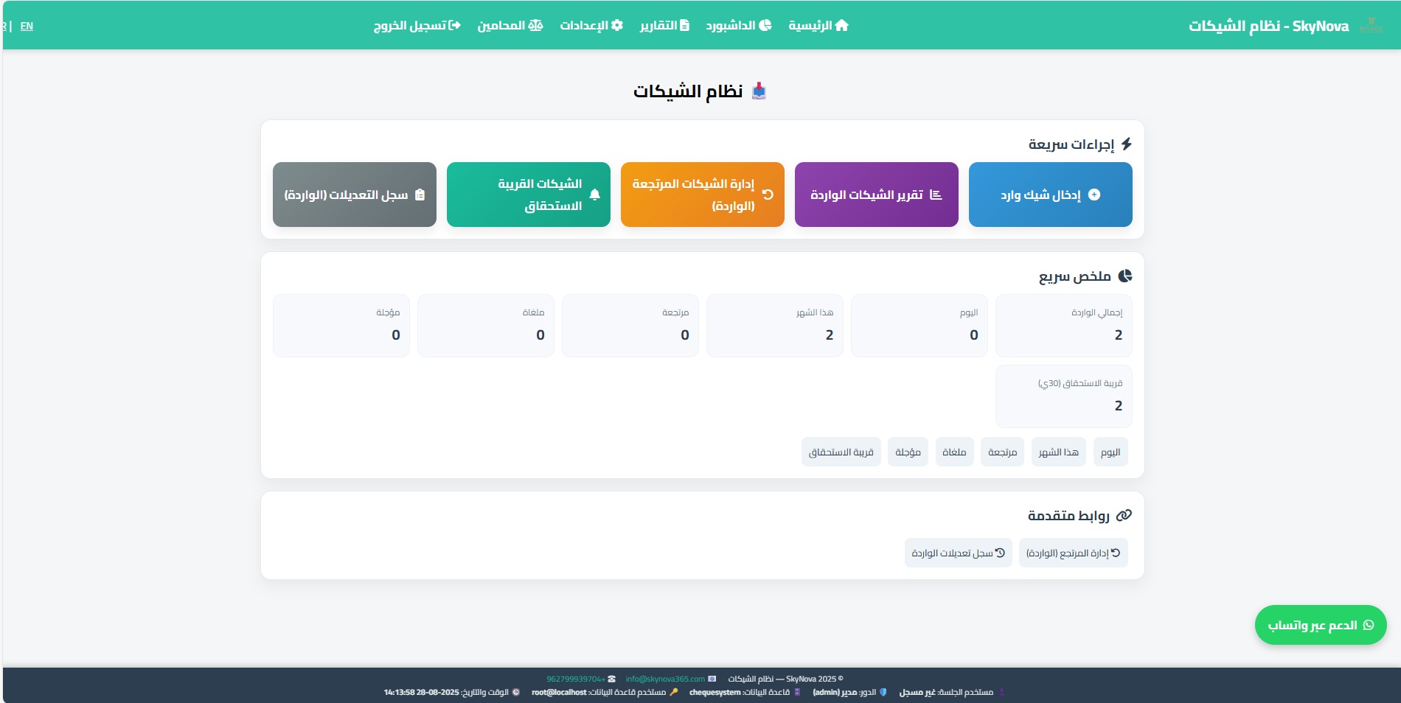1401x703 pixels.
Task: Select the اليوم filter chip
Action: point(1110,452)
